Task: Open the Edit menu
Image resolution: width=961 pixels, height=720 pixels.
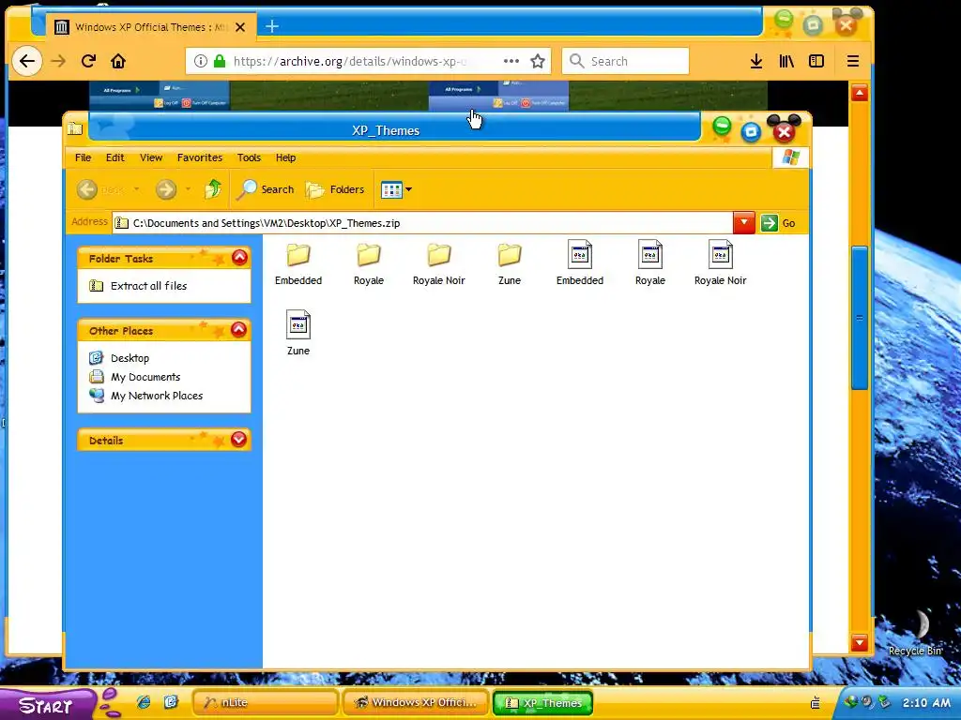Action: (x=114, y=157)
